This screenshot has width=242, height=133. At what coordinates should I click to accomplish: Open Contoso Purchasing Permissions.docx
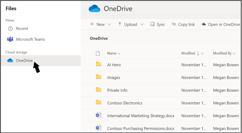[x=141, y=128]
